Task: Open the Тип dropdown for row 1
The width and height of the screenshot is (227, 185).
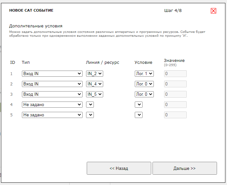Action: 52,74
